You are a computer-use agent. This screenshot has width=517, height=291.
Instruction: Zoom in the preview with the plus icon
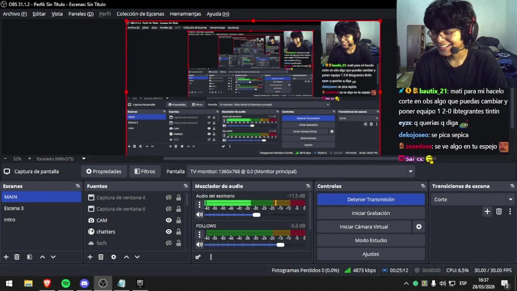(x=29, y=159)
